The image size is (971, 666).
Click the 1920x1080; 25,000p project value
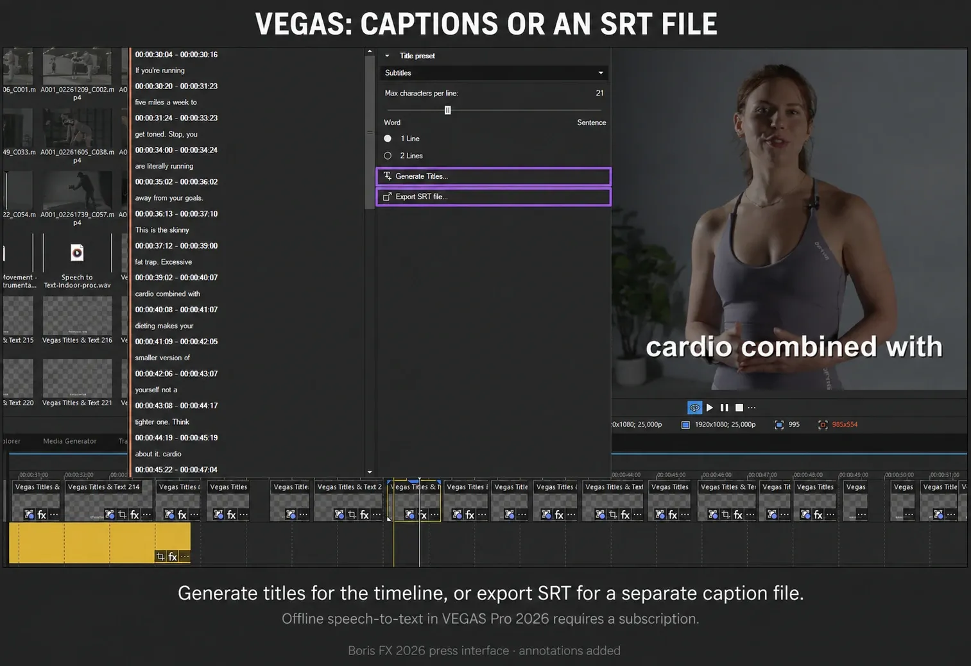[x=725, y=425]
